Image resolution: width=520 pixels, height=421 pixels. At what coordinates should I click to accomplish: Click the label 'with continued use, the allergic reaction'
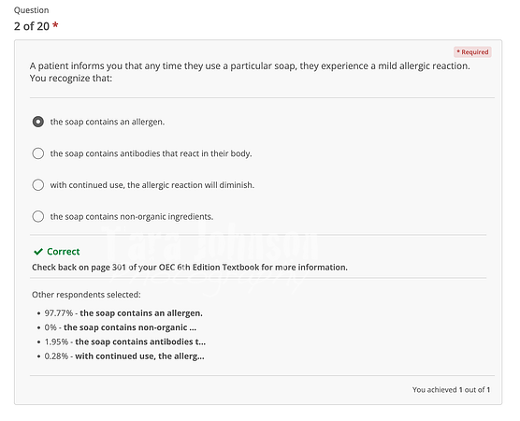click(152, 185)
